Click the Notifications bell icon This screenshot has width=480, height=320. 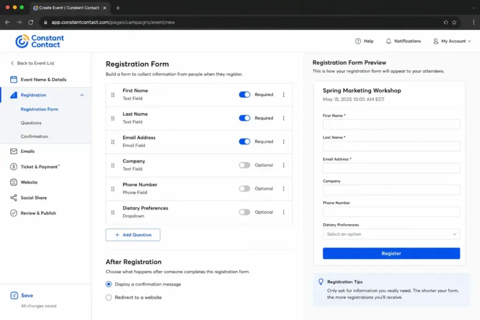(x=389, y=41)
